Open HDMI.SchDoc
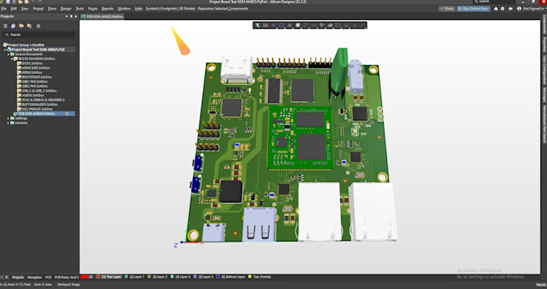 tap(31, 72)
